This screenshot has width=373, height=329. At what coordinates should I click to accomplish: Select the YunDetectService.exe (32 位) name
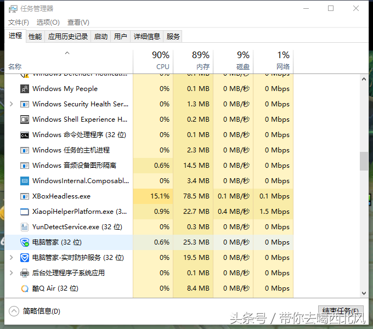pos(77,227)
